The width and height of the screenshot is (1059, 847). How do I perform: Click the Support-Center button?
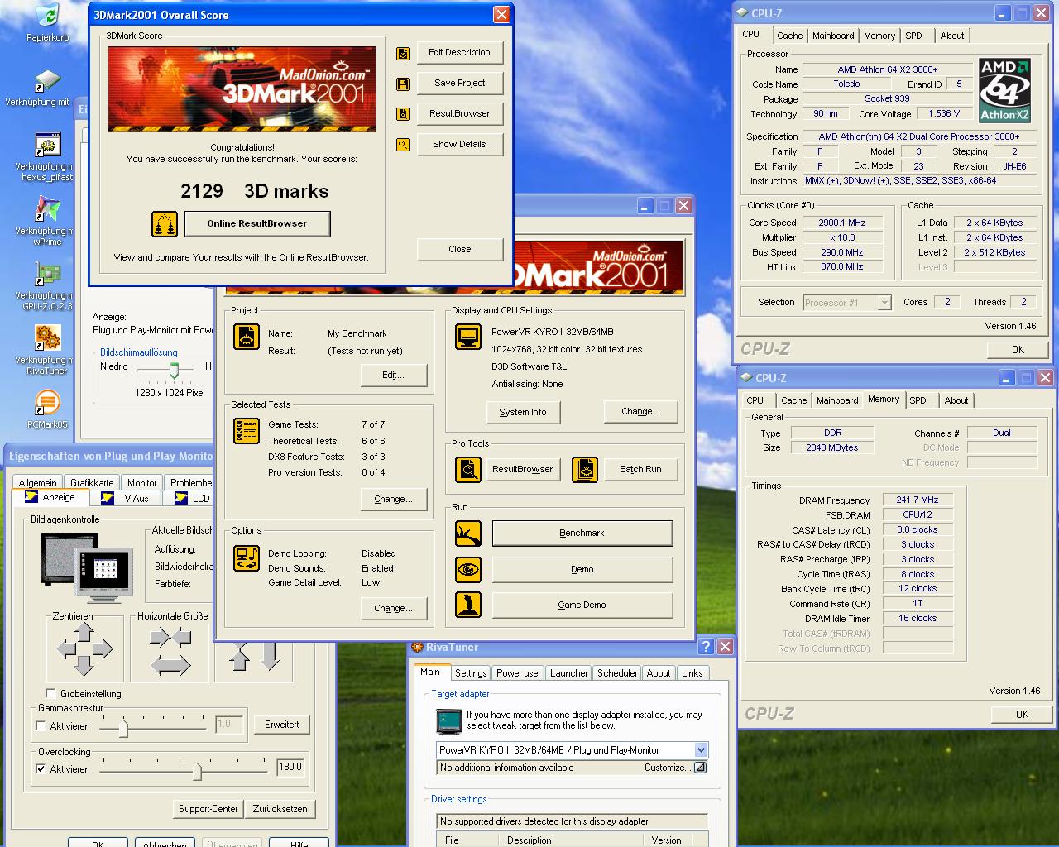click(x=208, y=809)
